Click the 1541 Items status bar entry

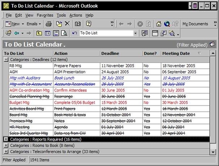point(39,160)
